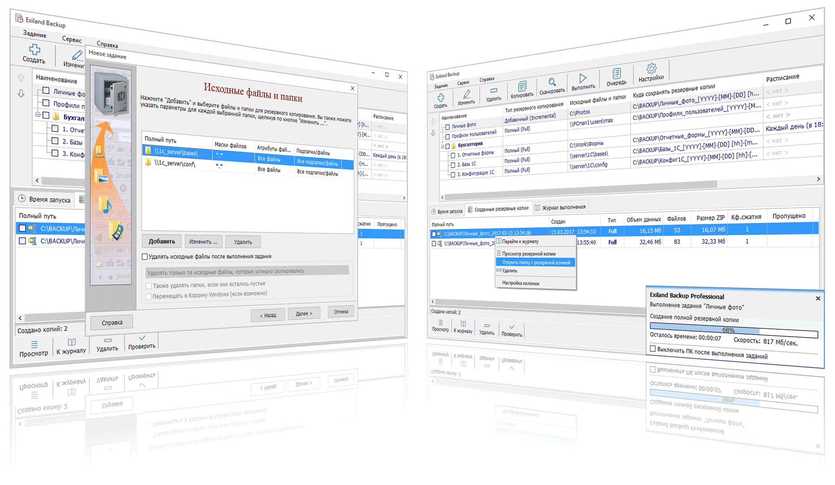835x485 pixels.
Task: Click the Создать plus icon in left window
Action: 34,49
